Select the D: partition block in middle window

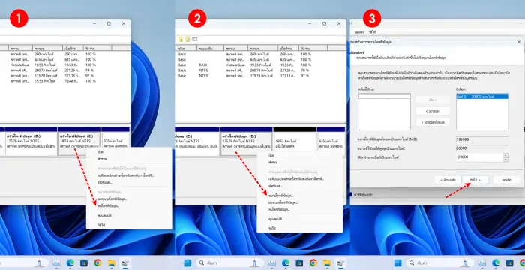[x=247, y=141]
